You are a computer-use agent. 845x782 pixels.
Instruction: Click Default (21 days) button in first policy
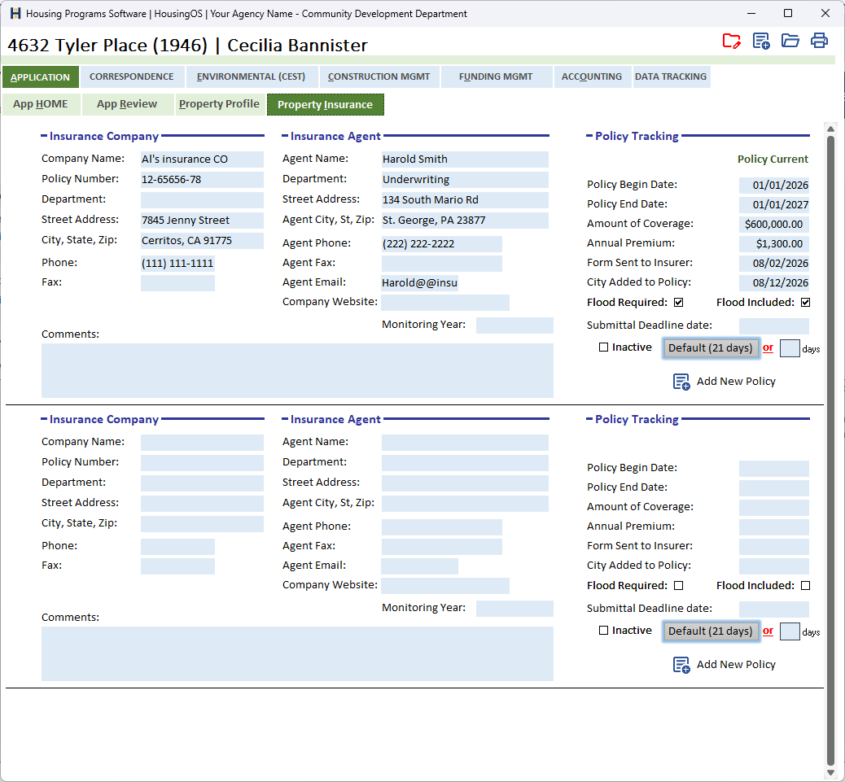(x=711, y=348)
